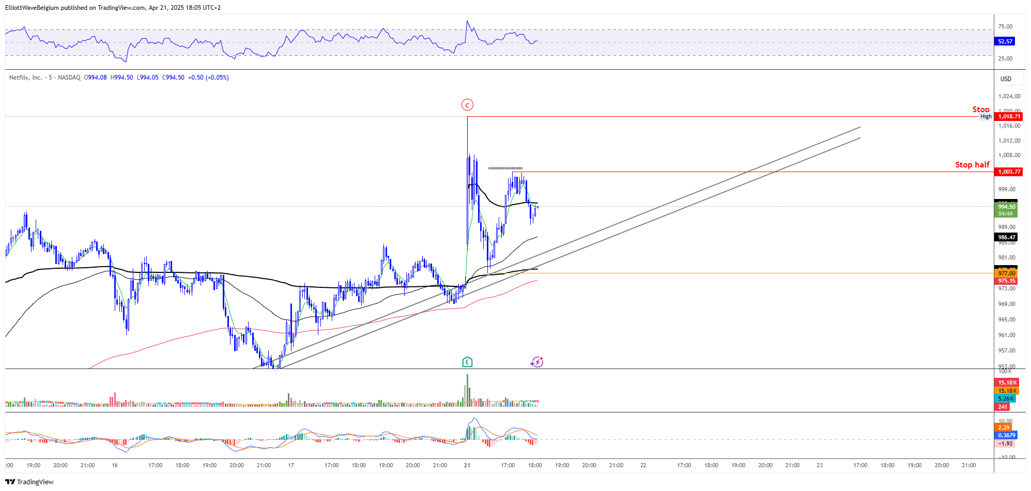Click date 17 on the time axis

(291, 465)
